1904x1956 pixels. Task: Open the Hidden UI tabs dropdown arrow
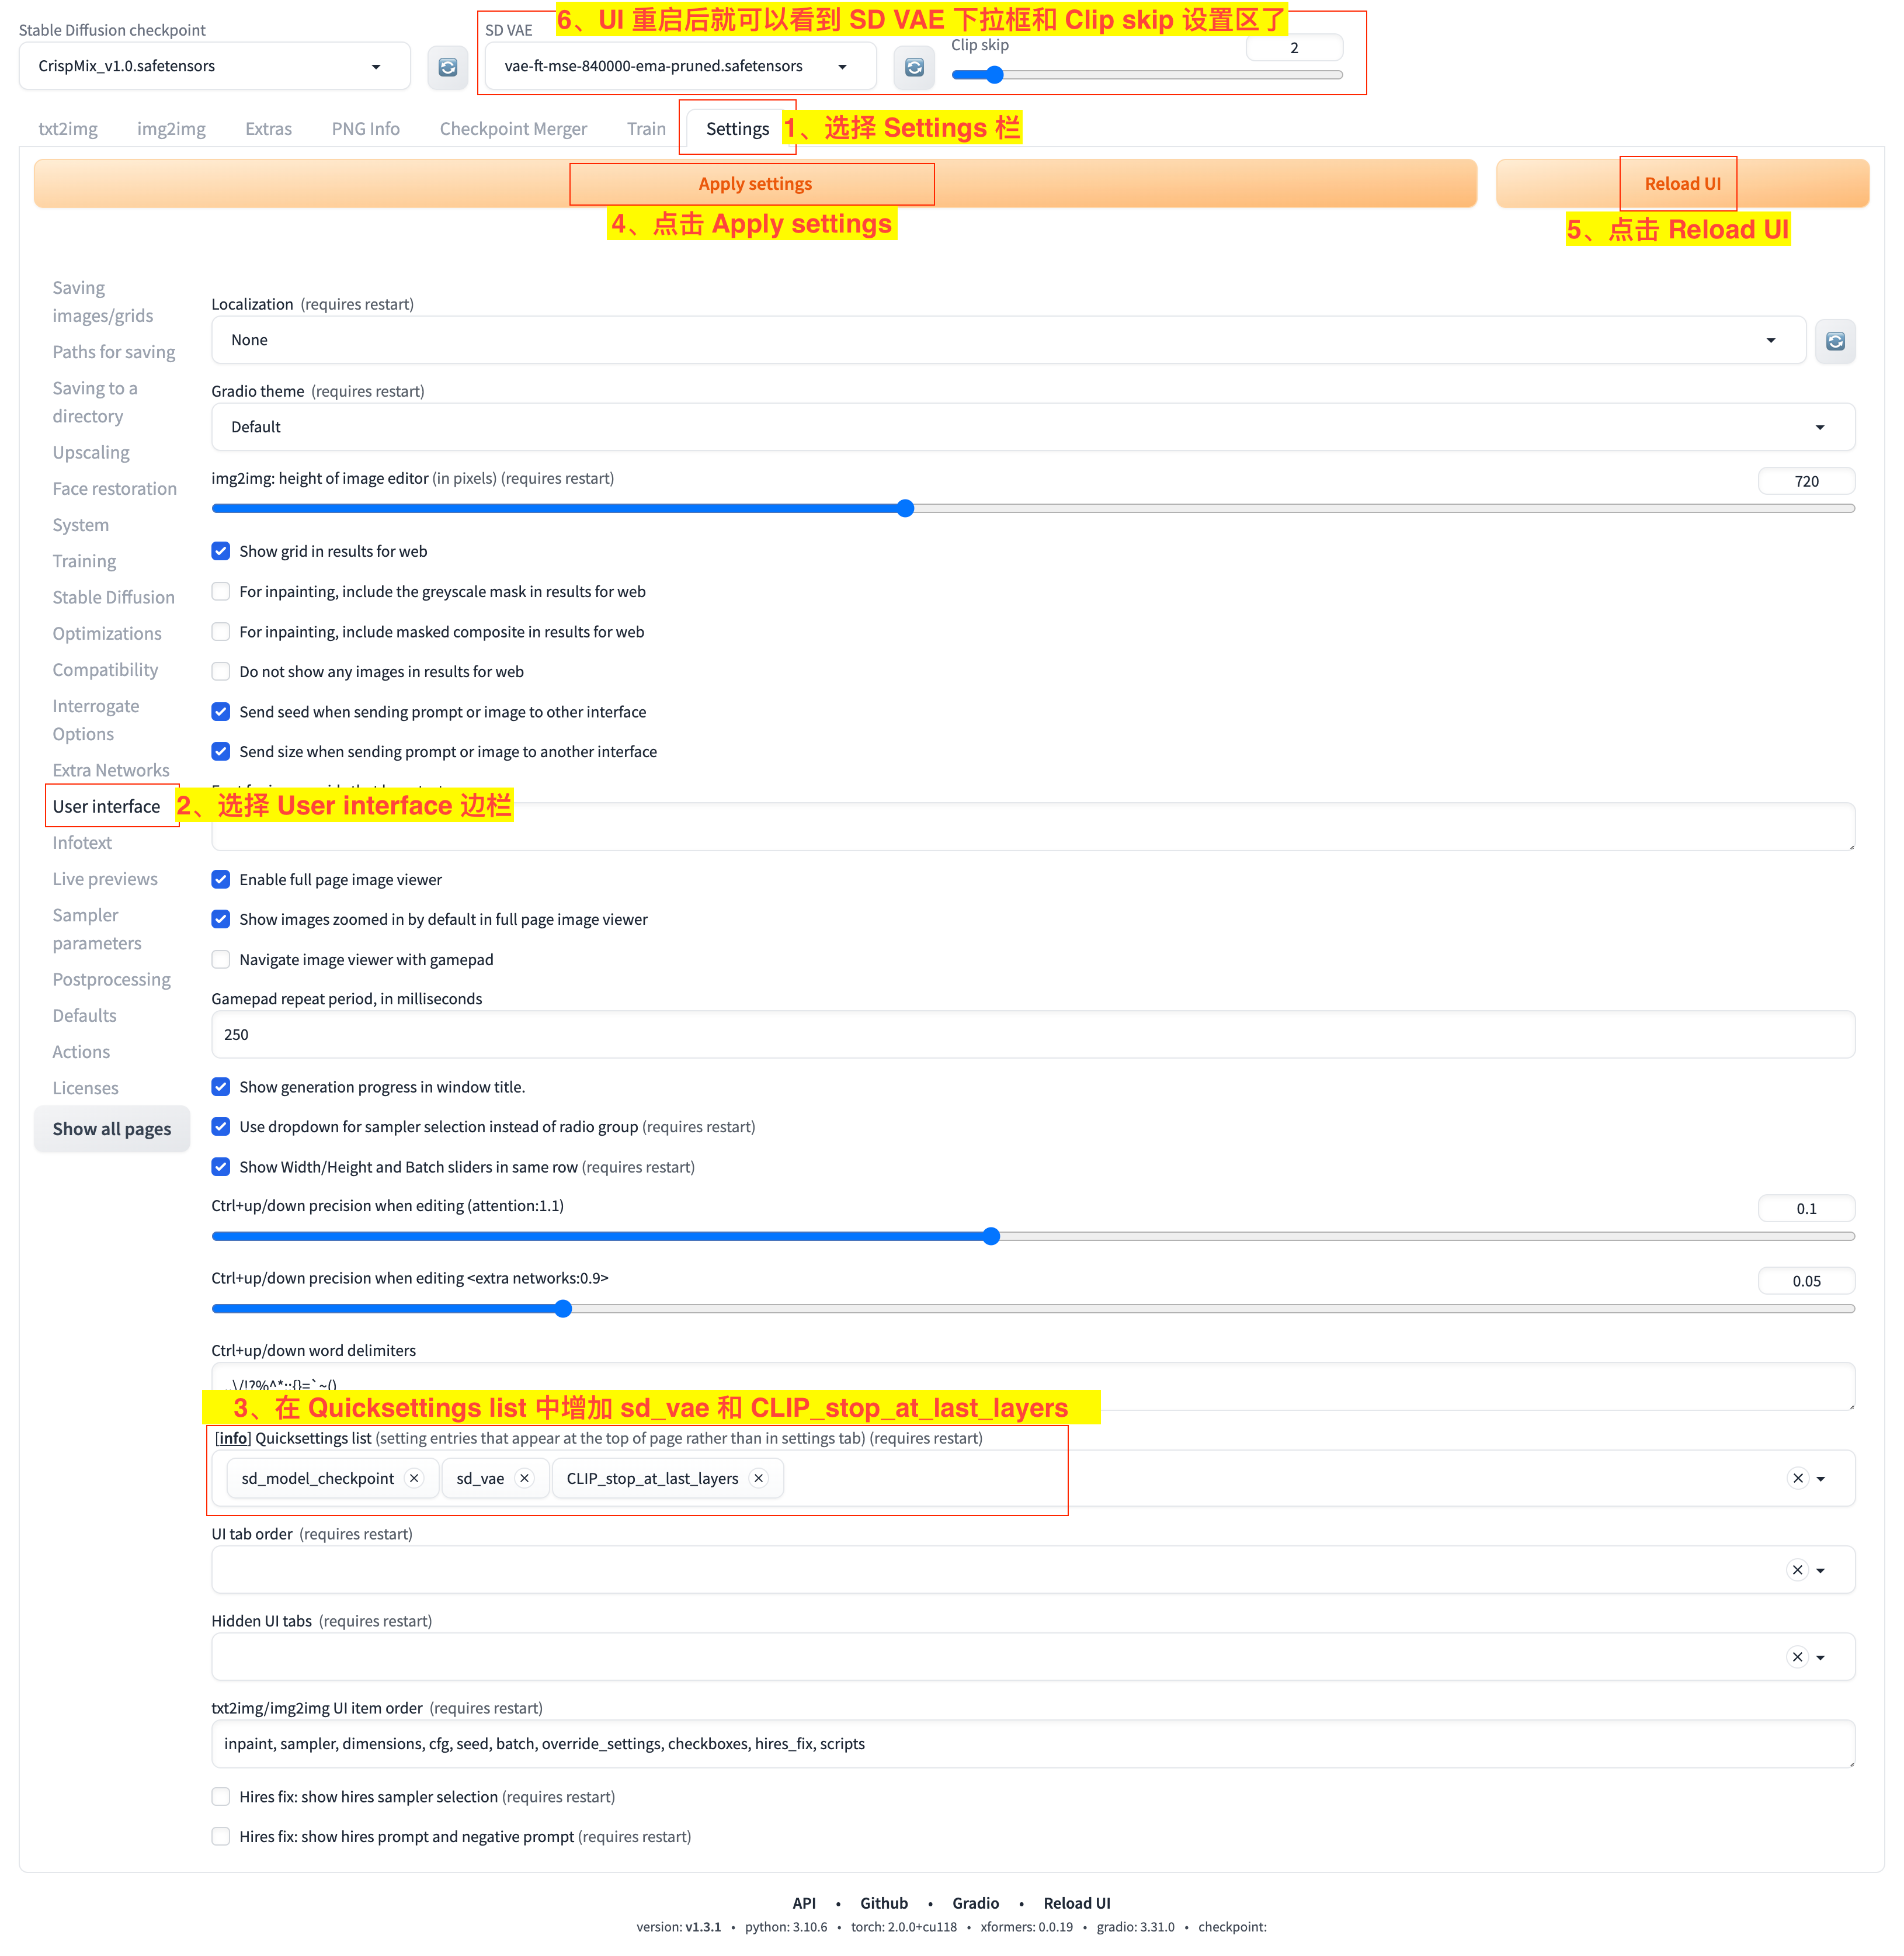coord(1820,1657)
